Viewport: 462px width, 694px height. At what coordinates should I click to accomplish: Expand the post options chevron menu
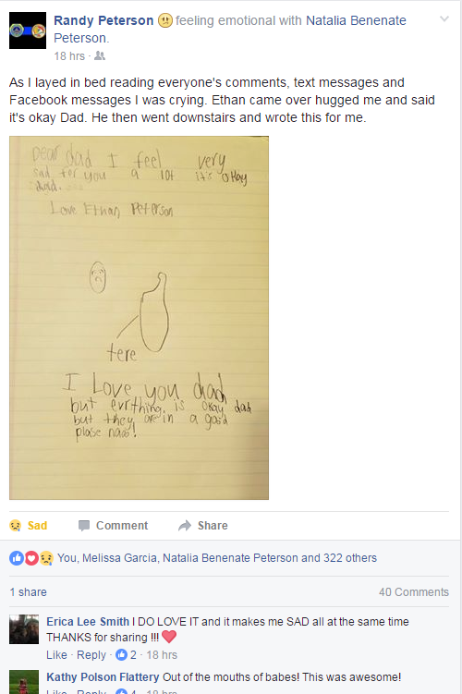point(444,19)
